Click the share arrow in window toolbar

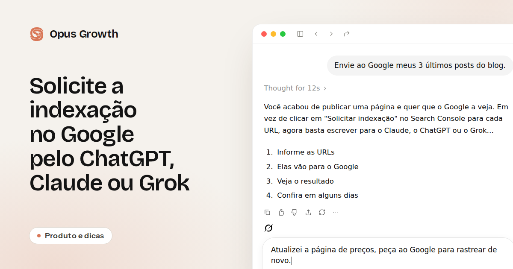[347, 34]
